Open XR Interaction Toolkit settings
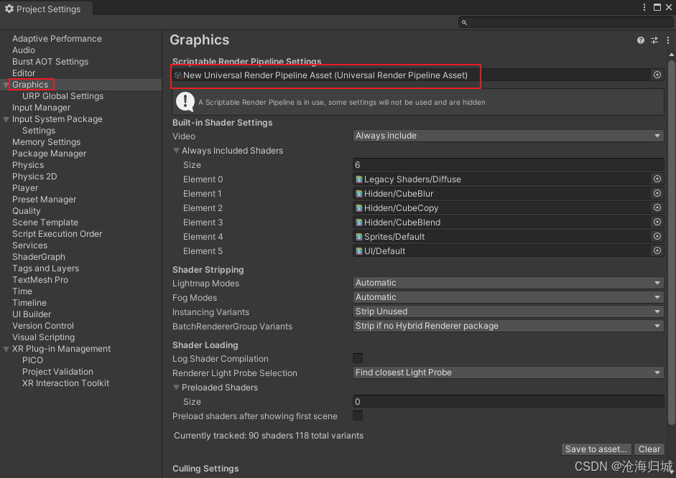 click(65, 383)
